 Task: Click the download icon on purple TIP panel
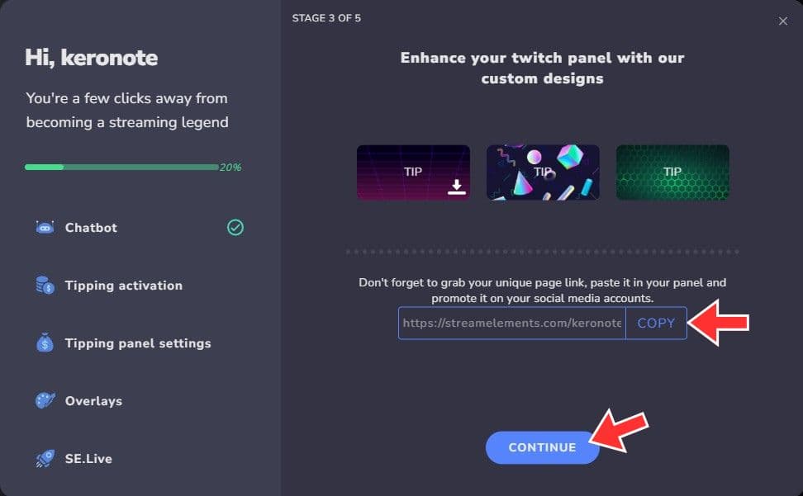click(x=456, y=187)
